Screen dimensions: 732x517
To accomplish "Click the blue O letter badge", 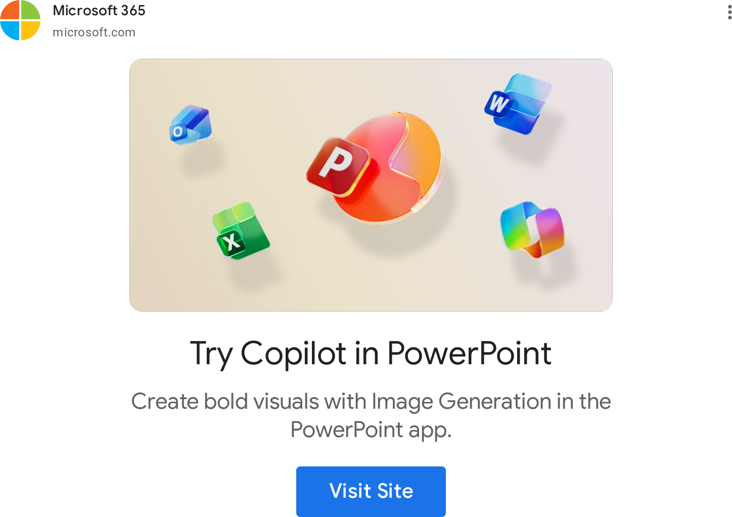I will coord(177,132).
